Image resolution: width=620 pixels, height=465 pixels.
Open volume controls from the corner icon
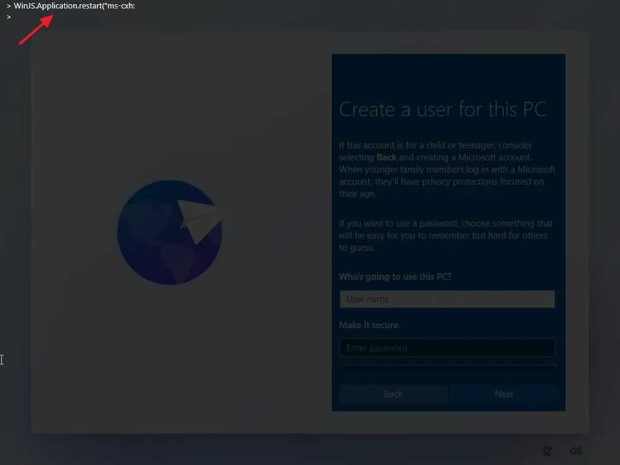coord(576,450)
